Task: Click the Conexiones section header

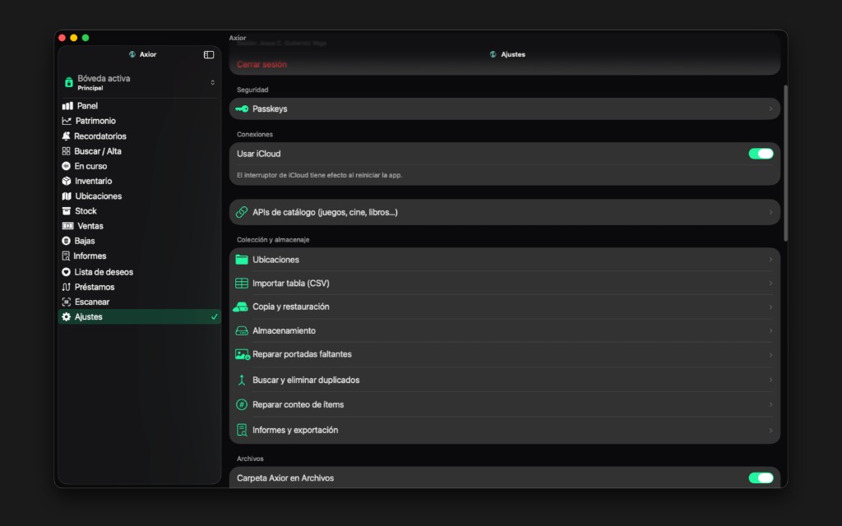Action: tap(255, 134)
